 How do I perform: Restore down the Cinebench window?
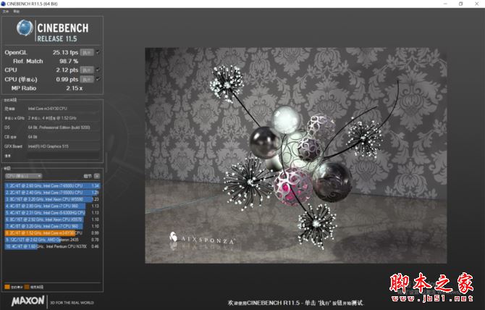(x=461, y=4)
